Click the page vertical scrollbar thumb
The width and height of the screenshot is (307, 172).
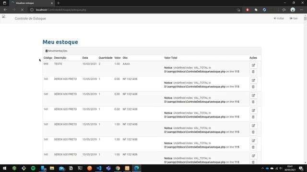pos(305,19)
